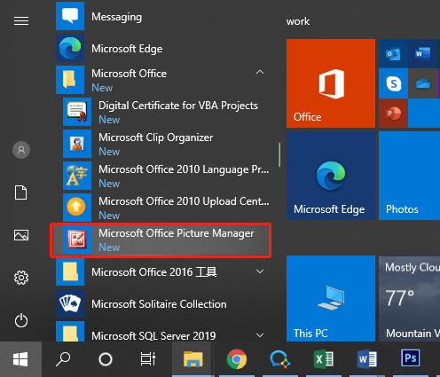Click the Microsoft Office folder icon
This screenshot has height=377, width=440.
coord(70,80)
